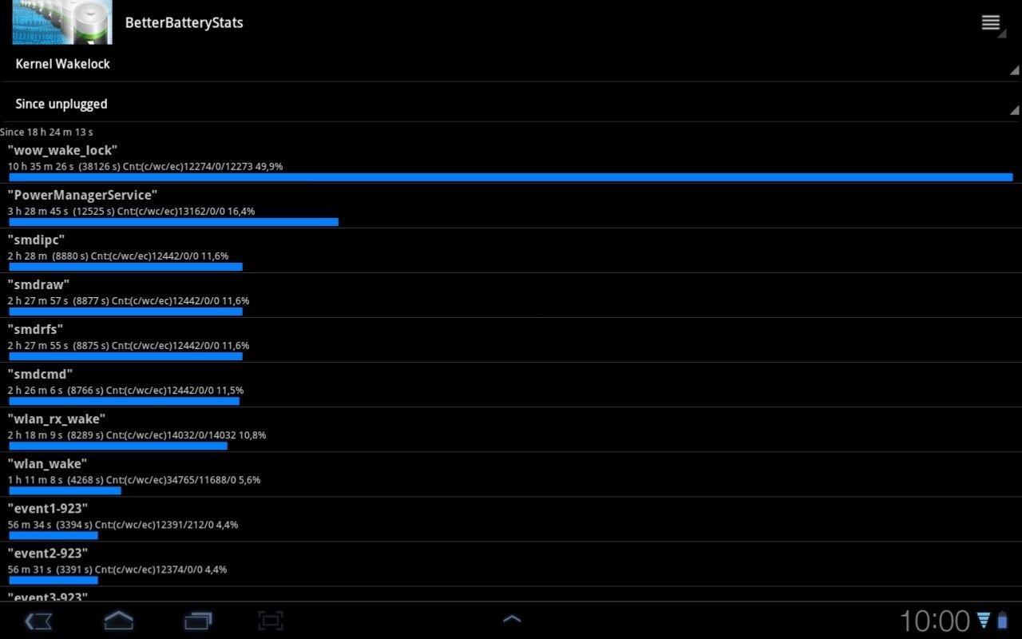Select the "event1-923" wakelock entry

[511, 519]
